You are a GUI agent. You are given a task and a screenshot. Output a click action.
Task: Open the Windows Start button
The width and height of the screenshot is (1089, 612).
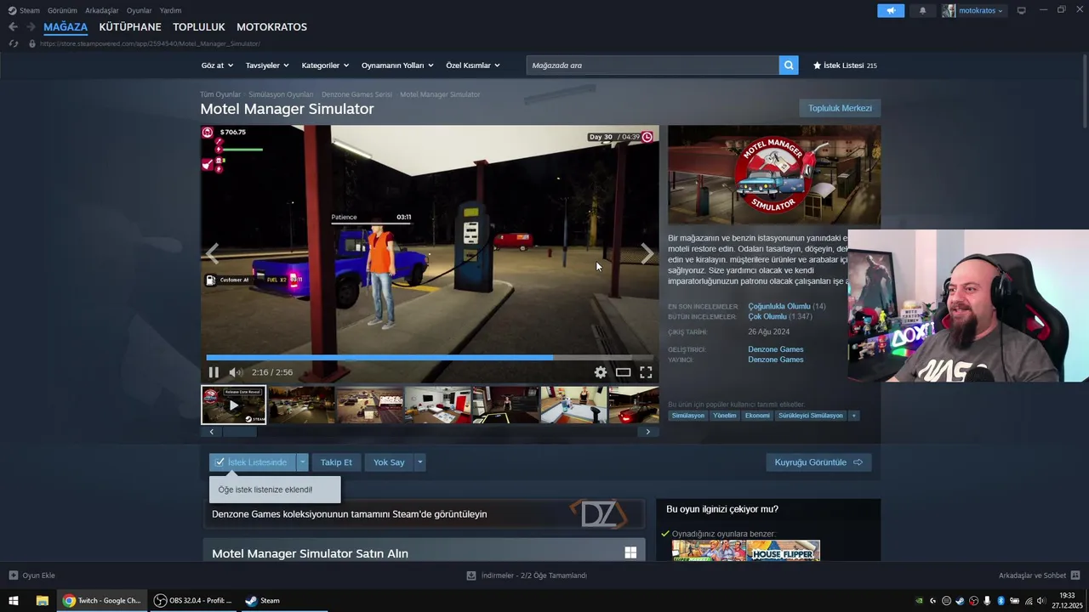point(14,600)
